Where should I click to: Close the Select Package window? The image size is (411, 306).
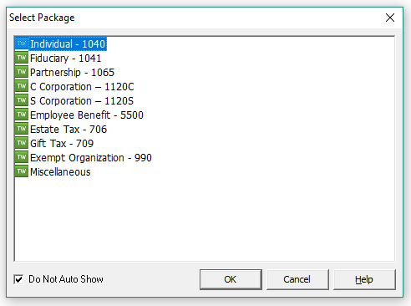[390, 18]
